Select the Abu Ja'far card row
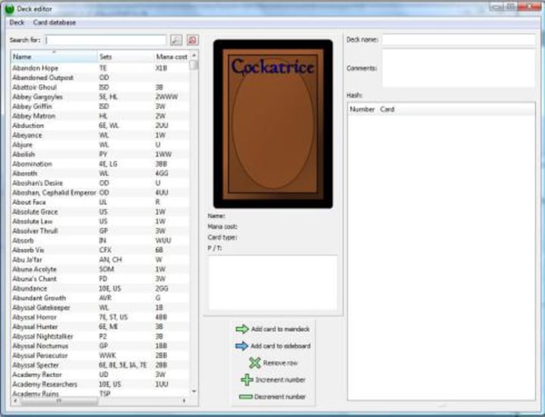The height and width of the screenshot is (417, 545). tap(101, 260)
